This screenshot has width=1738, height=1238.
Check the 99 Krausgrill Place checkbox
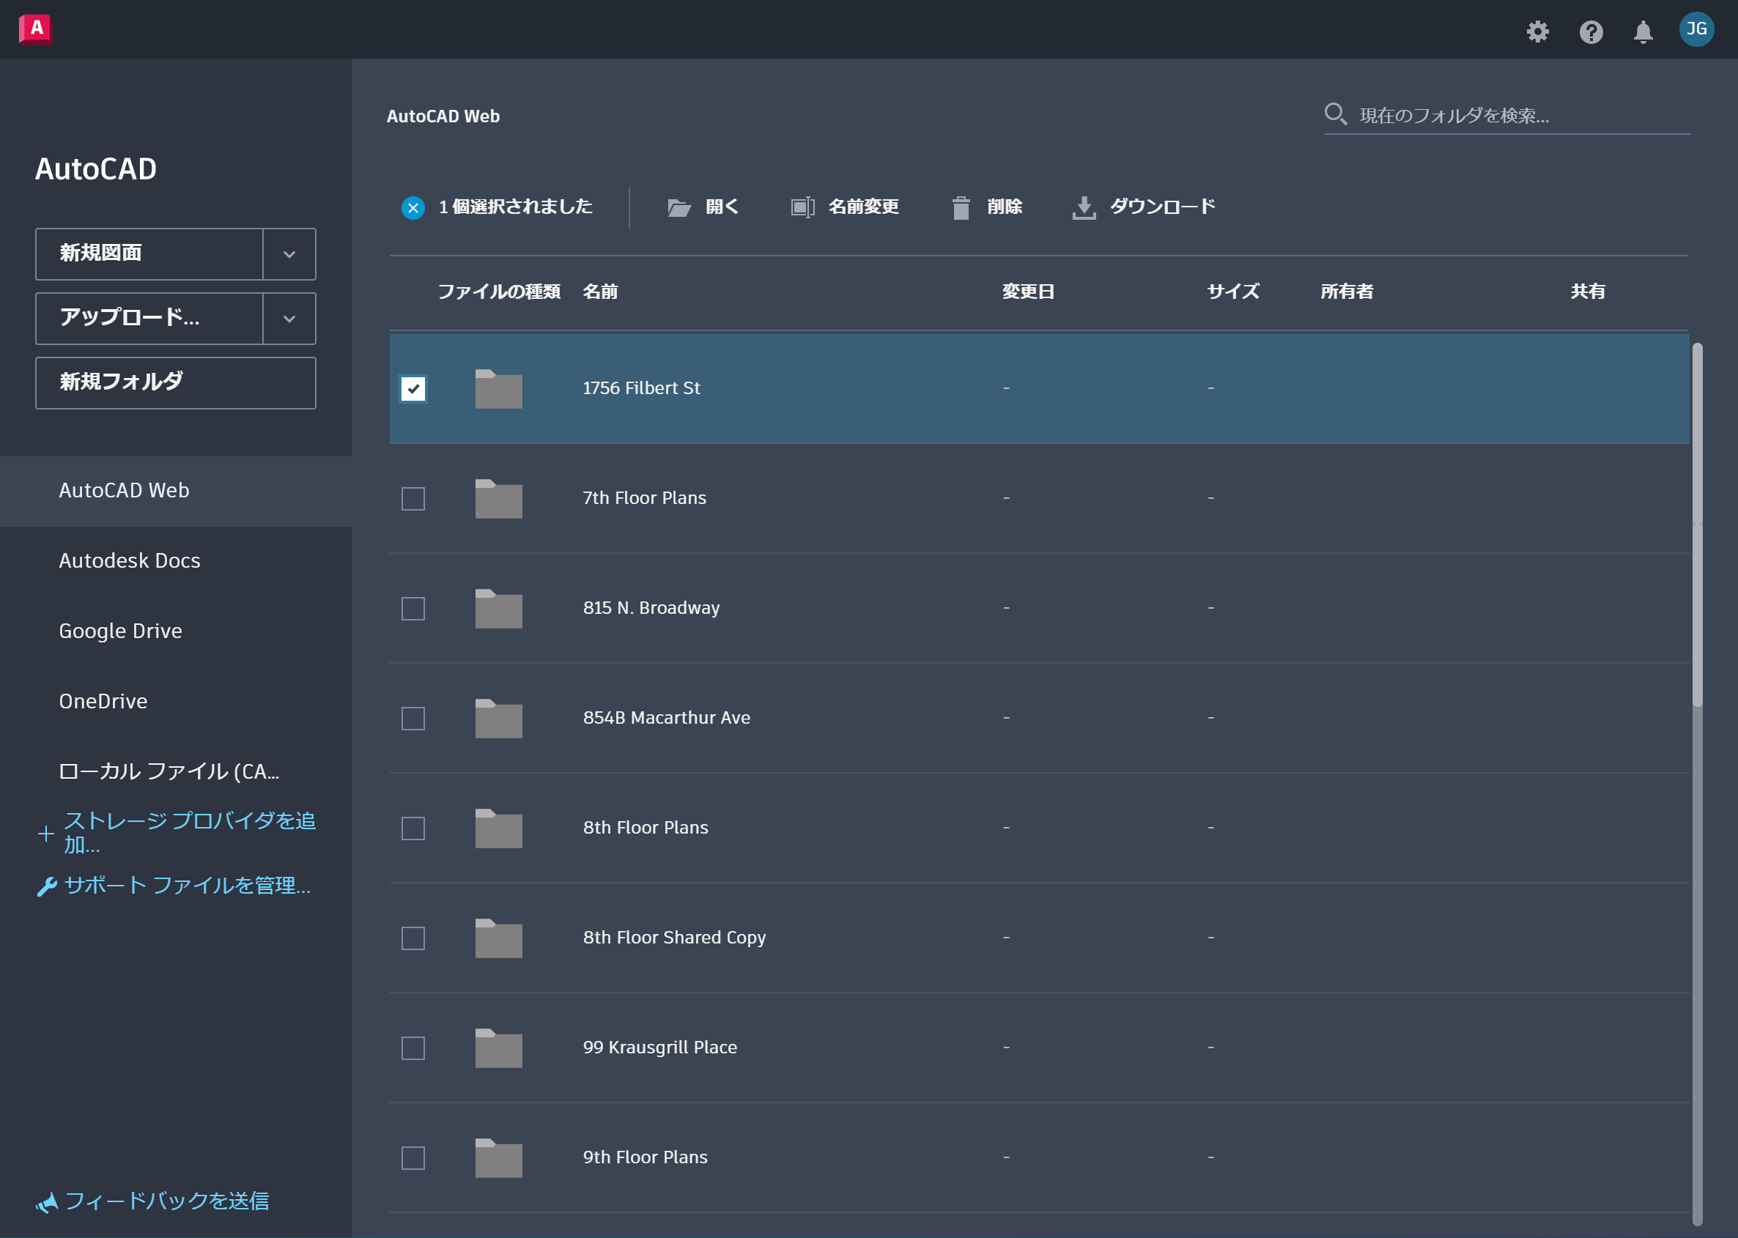pos(413,1048)
